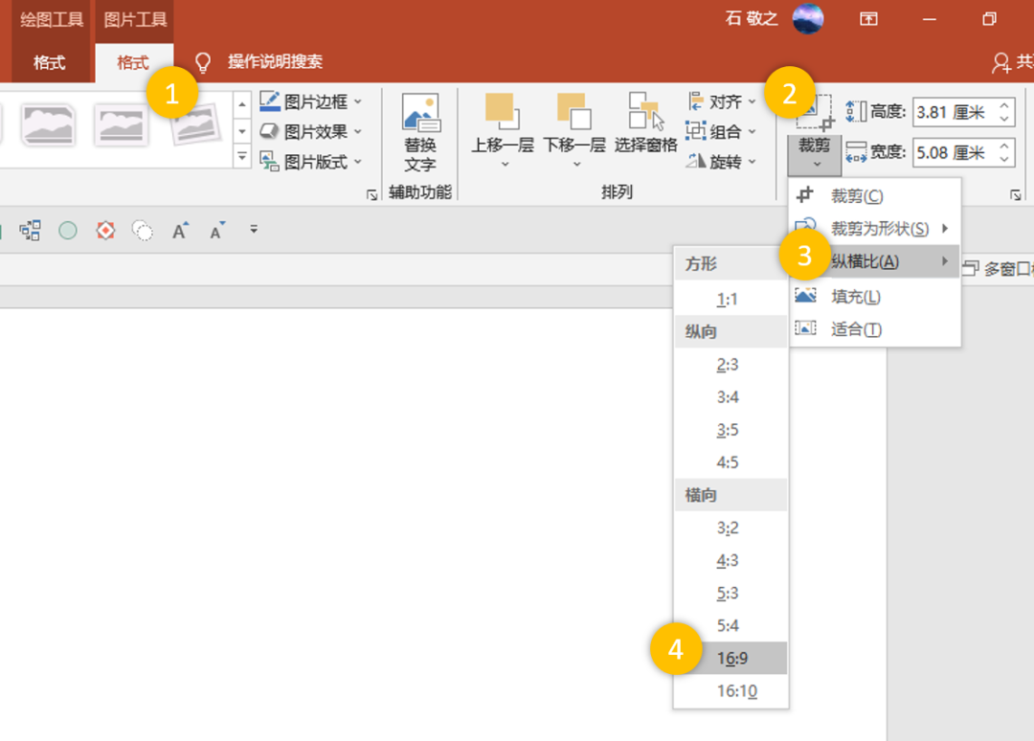
Task: Select 4:5 portrait aspect ratio
Action: coord(731,462)
